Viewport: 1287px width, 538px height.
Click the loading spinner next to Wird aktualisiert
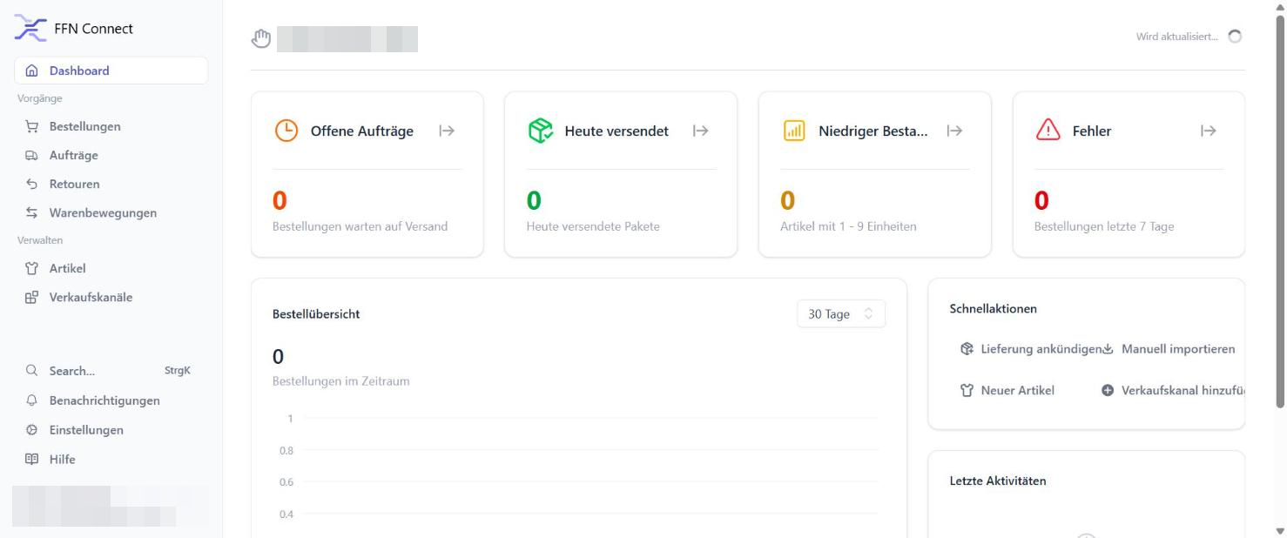(x=1234, y=37)
